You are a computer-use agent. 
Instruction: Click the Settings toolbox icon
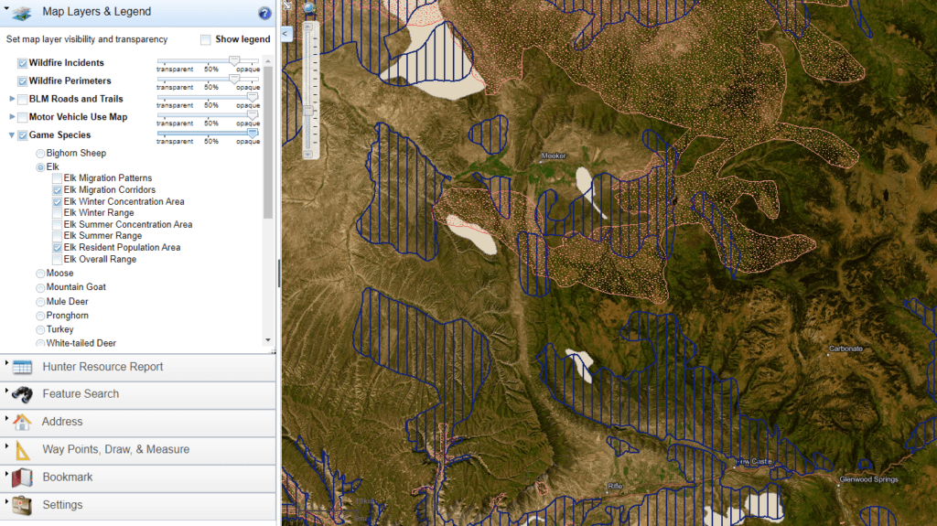[22, 505]
